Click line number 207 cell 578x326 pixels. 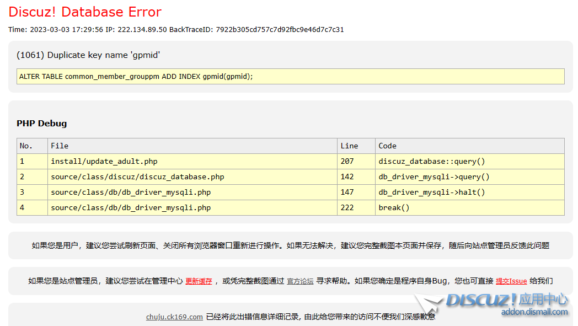(x=347, y=162)
